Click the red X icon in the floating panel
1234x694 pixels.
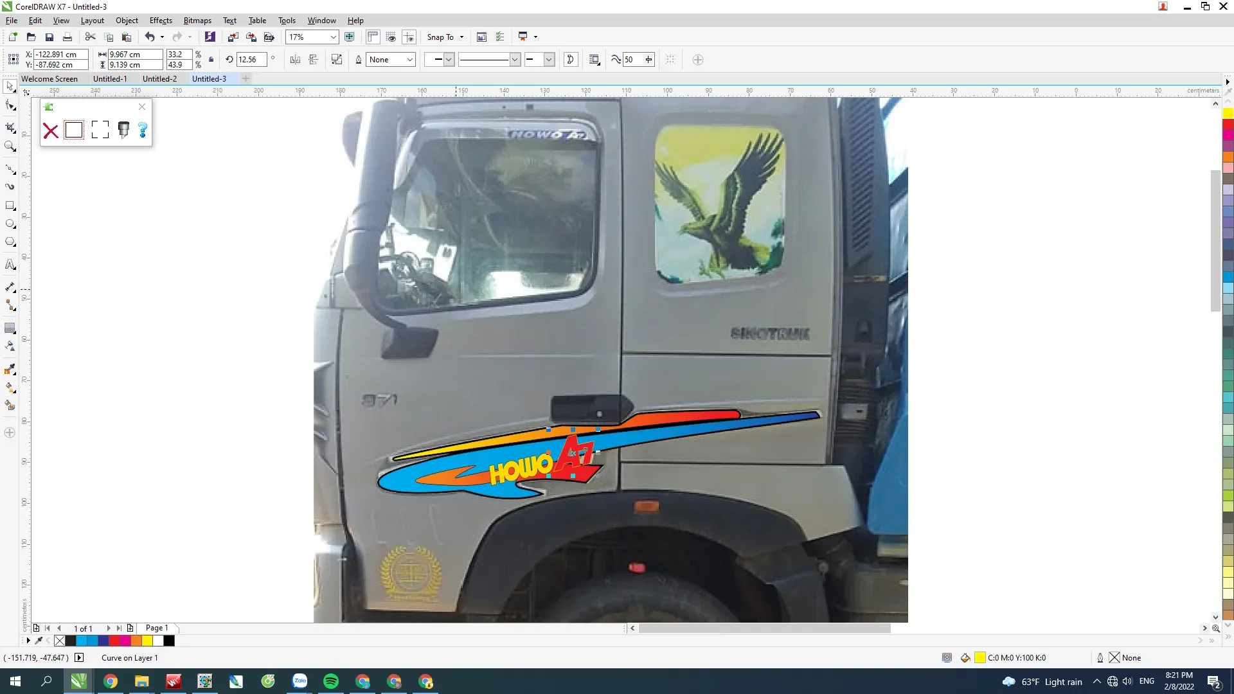click(51, 131)
